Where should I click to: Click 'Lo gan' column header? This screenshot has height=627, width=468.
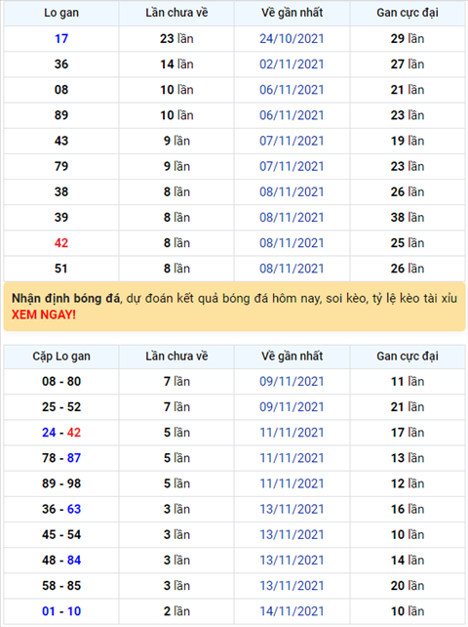(61, 13)
